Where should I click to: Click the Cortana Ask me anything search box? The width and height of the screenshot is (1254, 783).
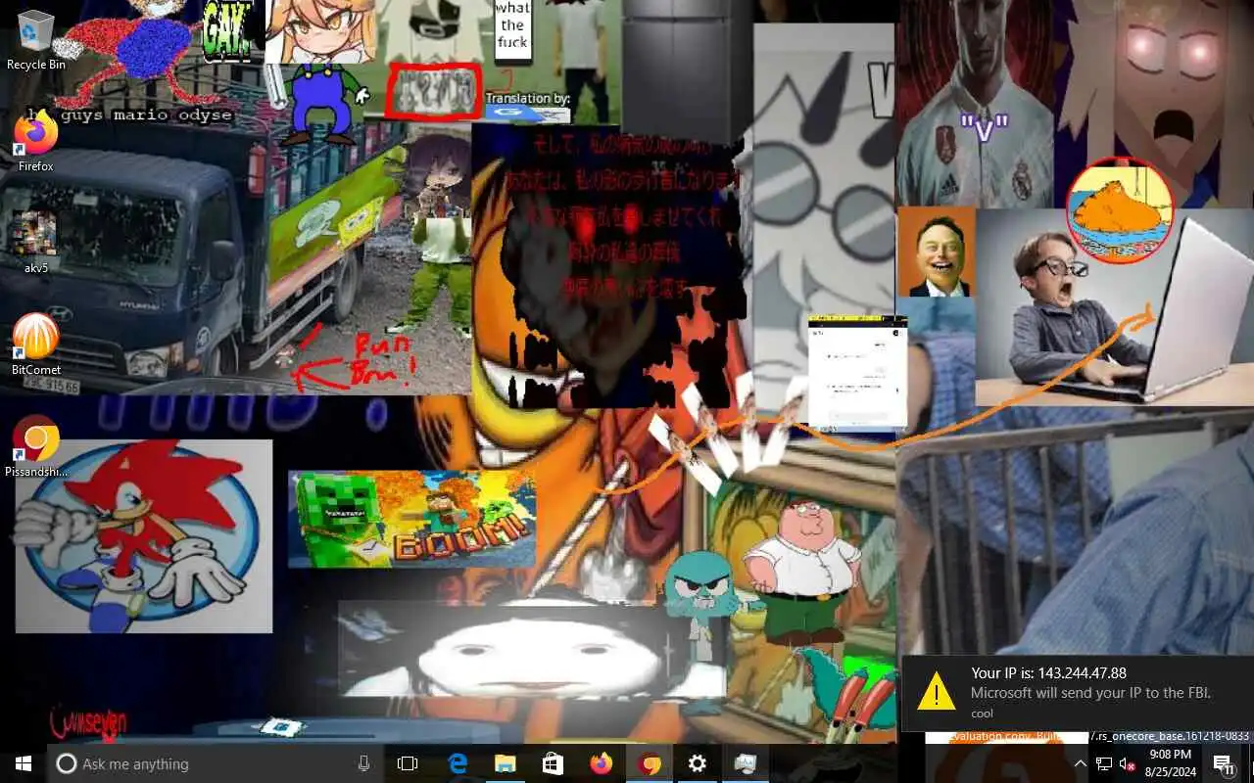coord(216,763)
